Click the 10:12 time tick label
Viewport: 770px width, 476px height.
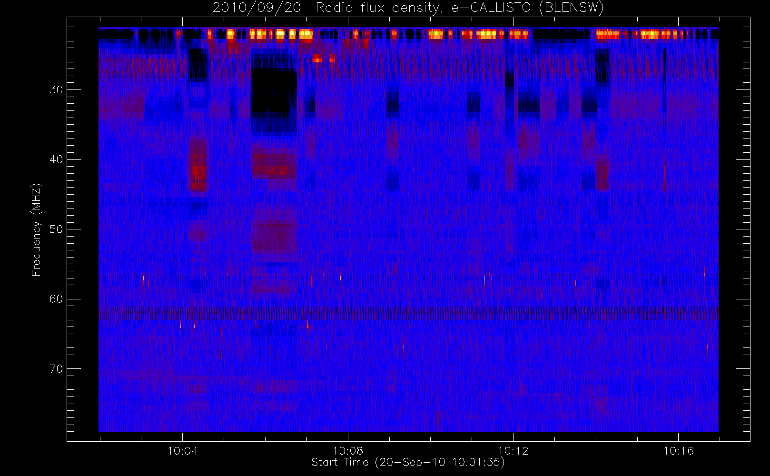[x=513, y=451]
